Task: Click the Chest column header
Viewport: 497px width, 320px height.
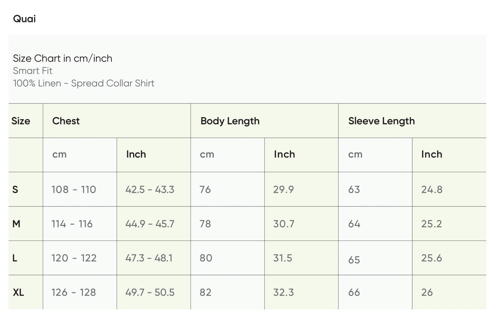Action: pos(66,121)
